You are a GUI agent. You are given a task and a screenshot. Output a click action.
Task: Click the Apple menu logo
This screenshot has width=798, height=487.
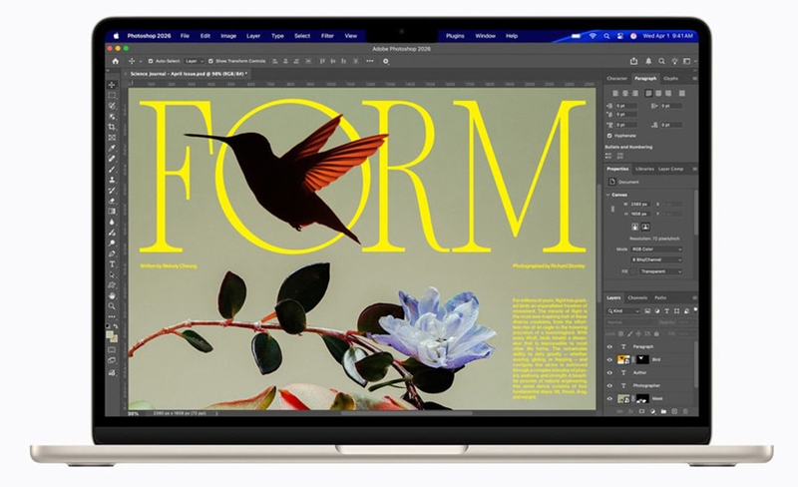tap(116, 36)
